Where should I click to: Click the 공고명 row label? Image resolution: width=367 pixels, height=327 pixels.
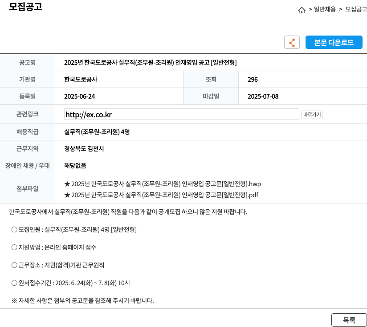[x=27, y=63]
